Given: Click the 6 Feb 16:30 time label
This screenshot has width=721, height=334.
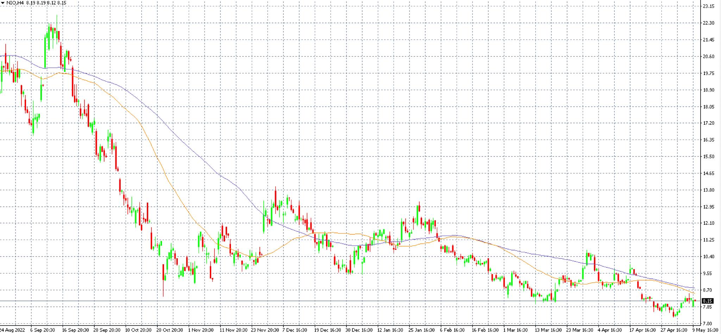Looking at the screenshot, I should pos(452,330).
